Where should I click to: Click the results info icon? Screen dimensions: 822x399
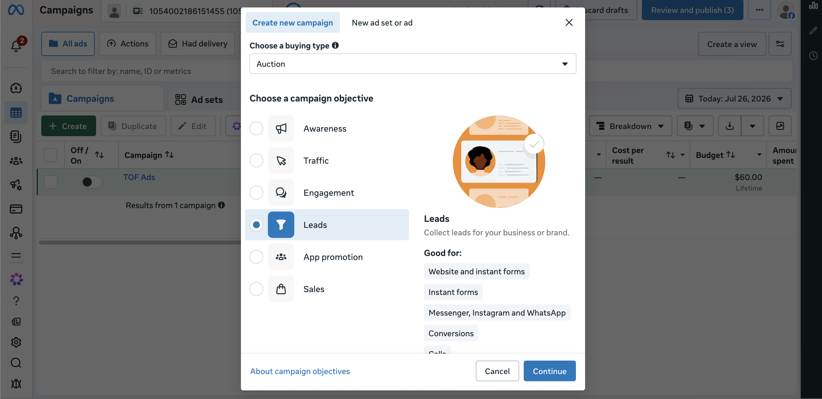click(x=221, y=205)
